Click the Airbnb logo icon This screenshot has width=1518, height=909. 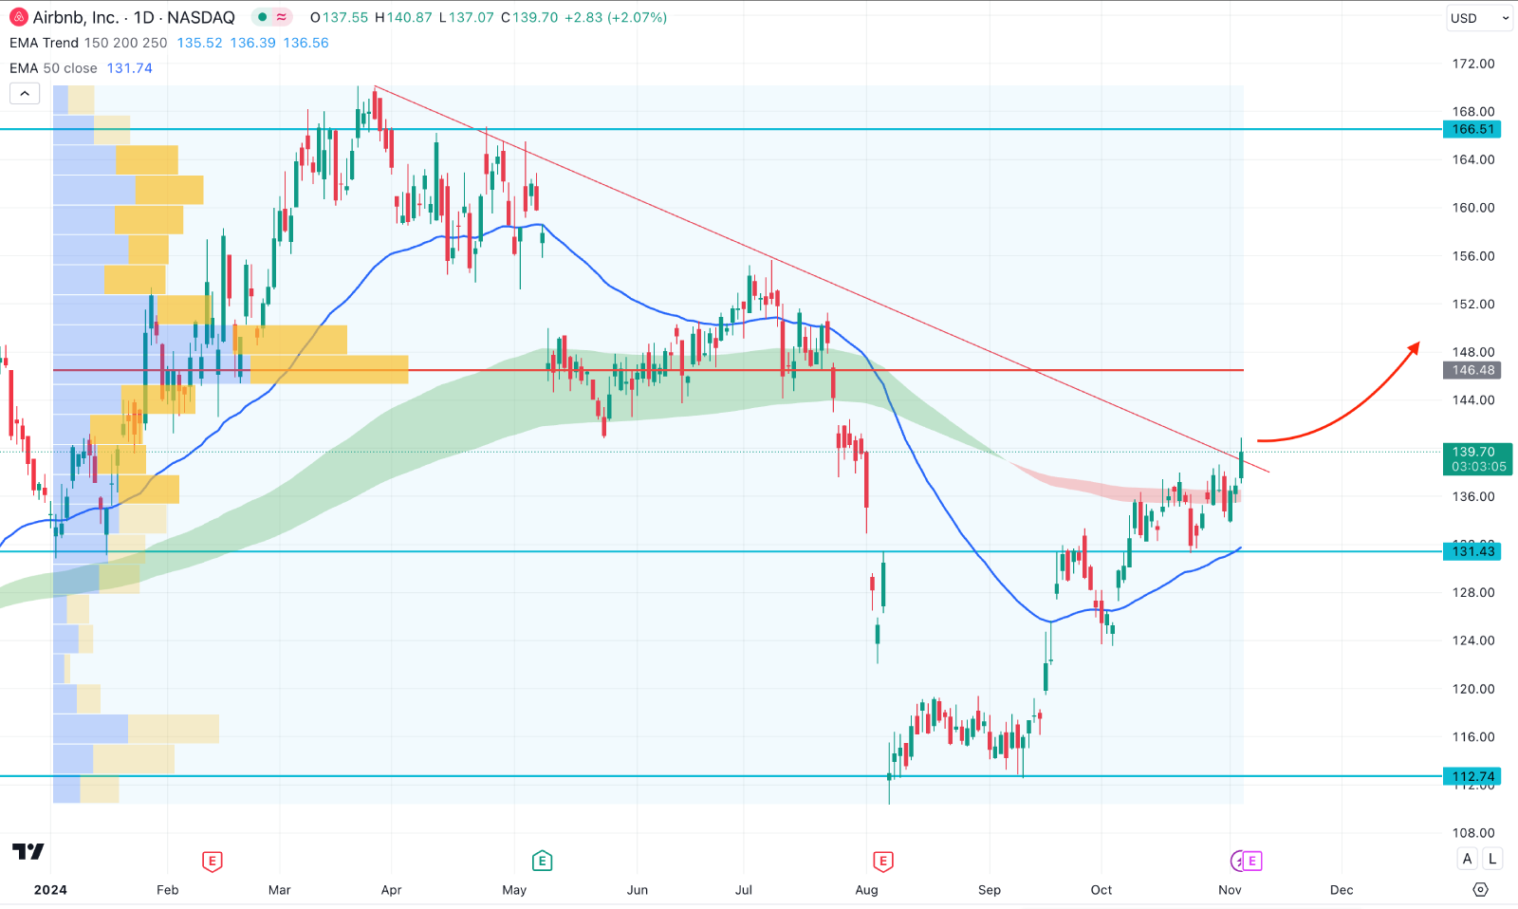(x=19, y=17)
